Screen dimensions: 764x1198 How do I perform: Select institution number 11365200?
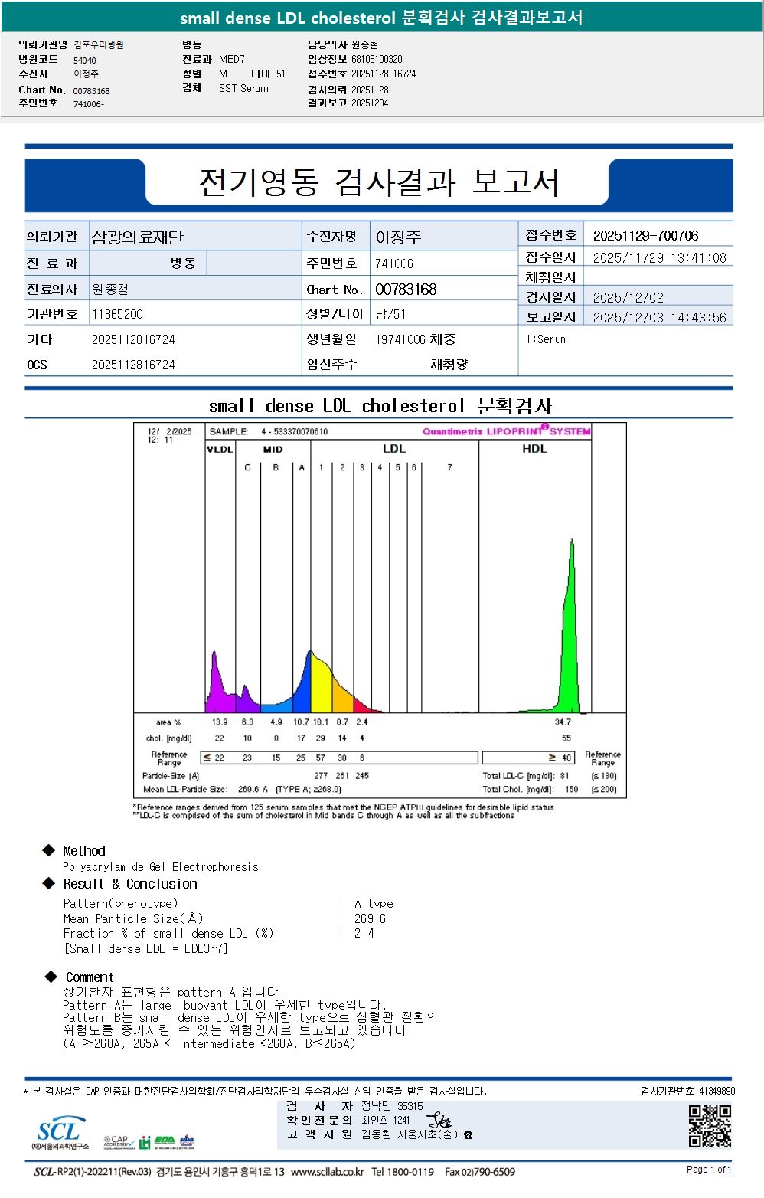point(117,314)
